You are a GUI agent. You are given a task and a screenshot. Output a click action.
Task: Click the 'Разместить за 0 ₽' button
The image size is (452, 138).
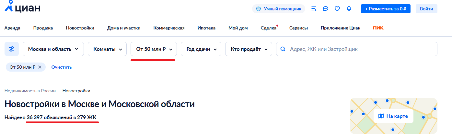tap(386, 9)
